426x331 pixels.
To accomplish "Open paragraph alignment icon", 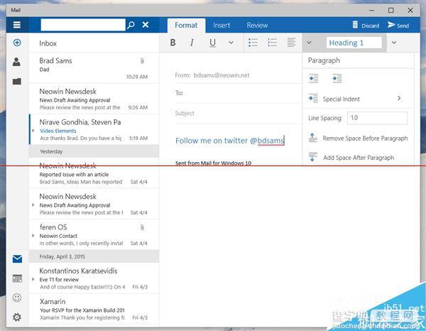I will [291, 43].
